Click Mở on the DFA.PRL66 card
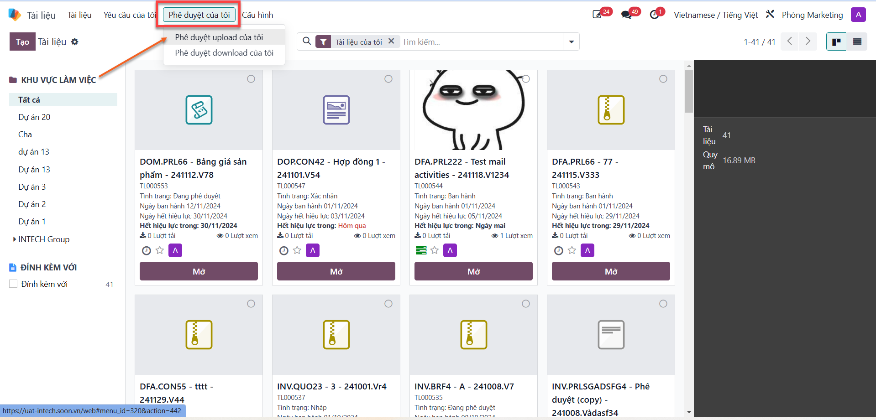Image resolution: width=876 pixels, height=420 pixels. coord(611,271)
